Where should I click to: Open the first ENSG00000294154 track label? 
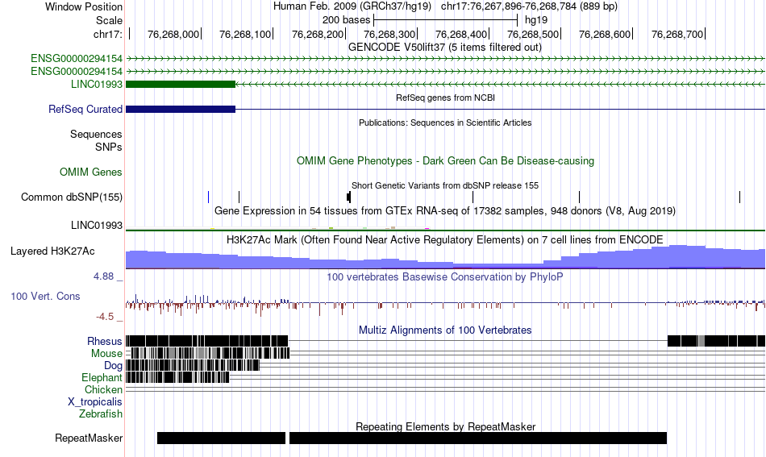click(77, 59)
